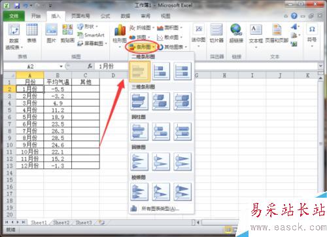This screenshot has height=237, width=327.
Task: Click the formula bar showing 1月份
Action: (206, 66)
